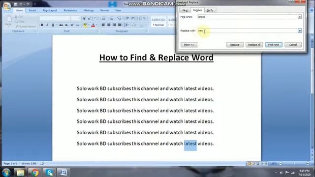Click the Replace button beside Replace All
Screen dimensions: 315x177
click(235, 45)
